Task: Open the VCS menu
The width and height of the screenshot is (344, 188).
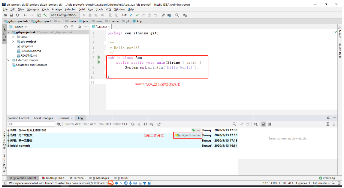Action: (x=108, y=9)
